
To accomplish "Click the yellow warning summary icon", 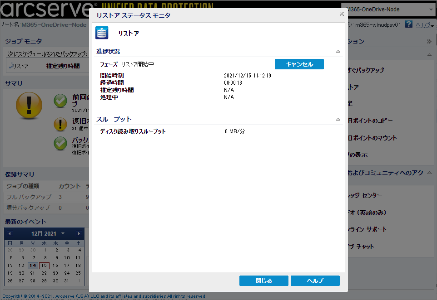I will click(29, 105).
